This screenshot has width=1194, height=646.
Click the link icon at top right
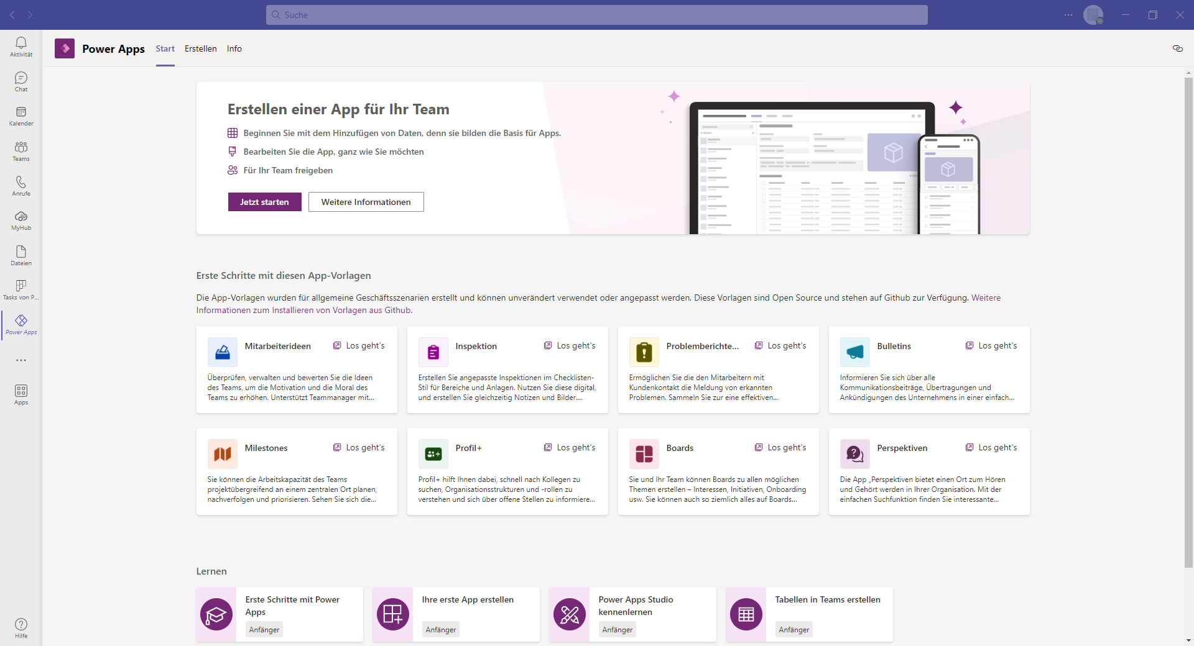pyautogui.click(x=1177, y=48)
